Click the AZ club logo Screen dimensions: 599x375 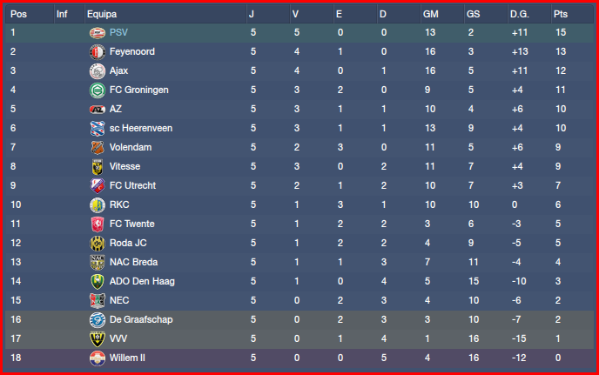click(x=97, y=109)
